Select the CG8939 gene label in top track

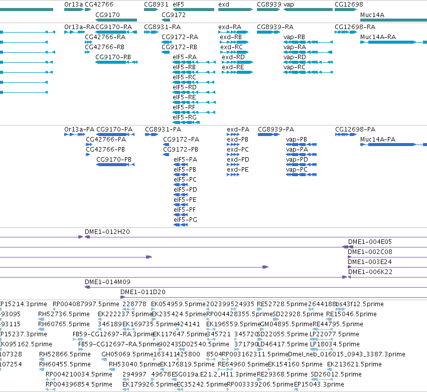(x=269, y=5)
